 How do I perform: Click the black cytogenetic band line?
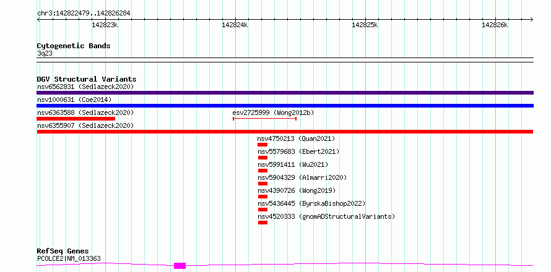(x=285, y=60)
